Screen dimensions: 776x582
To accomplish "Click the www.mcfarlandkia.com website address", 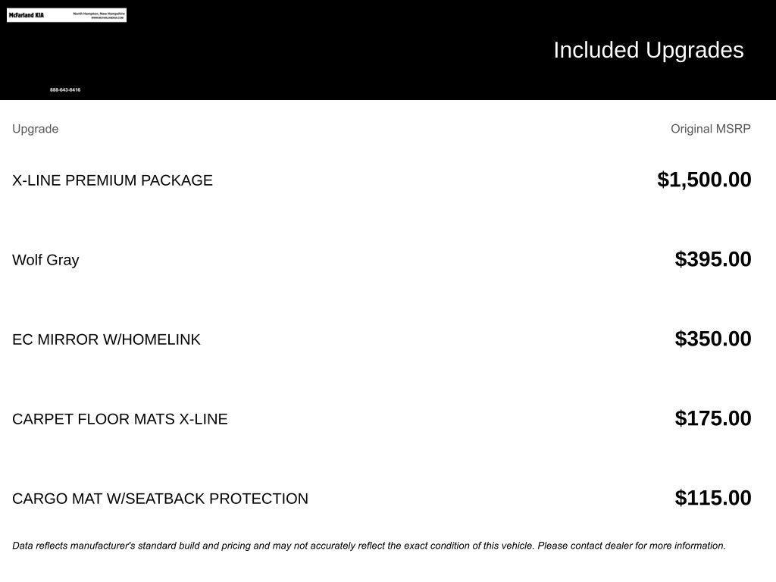I will [x=107, y=18].
